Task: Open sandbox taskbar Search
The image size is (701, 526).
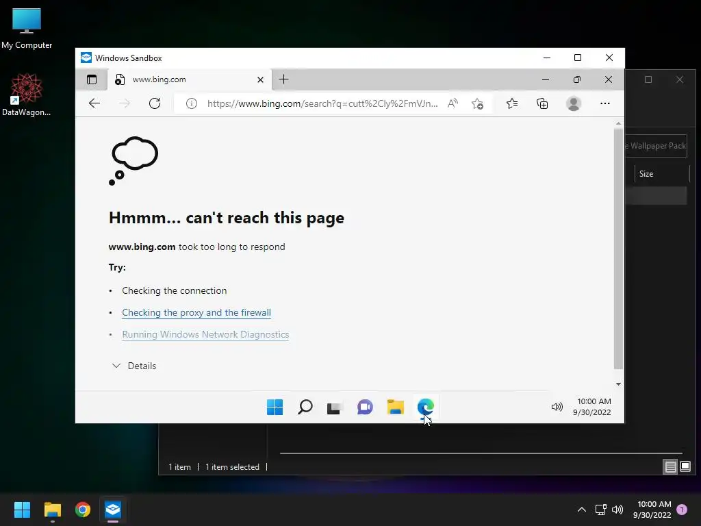Action: tap(305, 407)
